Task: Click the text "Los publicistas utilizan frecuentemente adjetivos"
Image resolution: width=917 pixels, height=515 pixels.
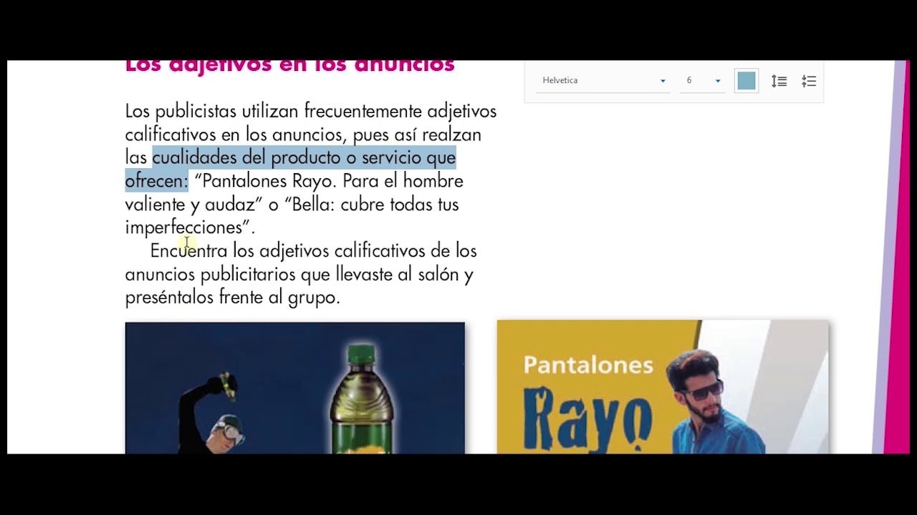Action: [311, 111]
